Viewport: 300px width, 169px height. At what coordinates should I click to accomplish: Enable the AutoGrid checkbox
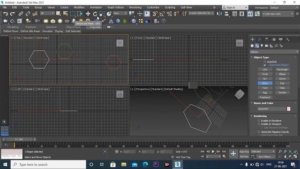pos(265,61)
